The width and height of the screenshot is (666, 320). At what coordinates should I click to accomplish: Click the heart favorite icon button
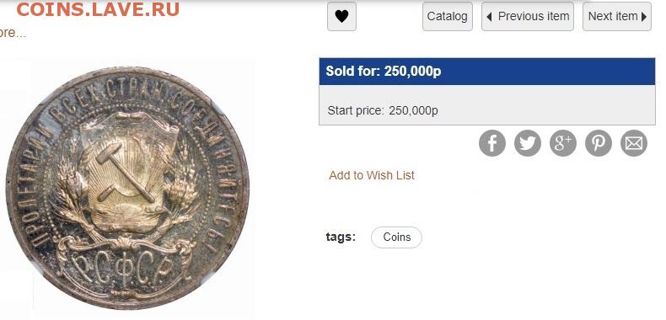[x=341, y=16]
